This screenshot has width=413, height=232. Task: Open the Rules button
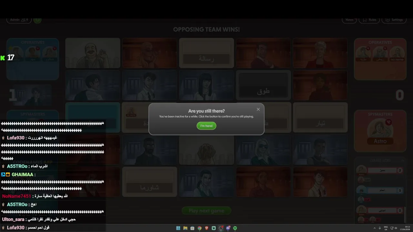(369, 20)
